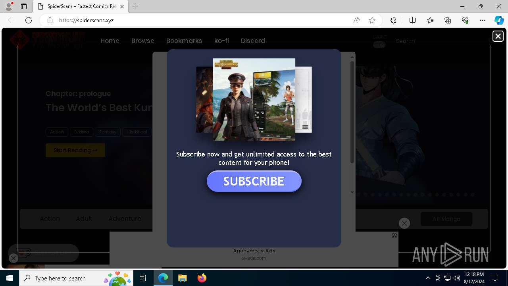Add page to favorites star icon

coord(372,20)
